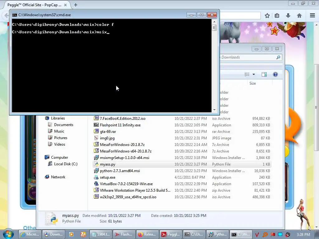Image resolution: width=319 pixels, height=239 pixels.
Task: Select file myass.py in the list
Action: tap(107, 164)
